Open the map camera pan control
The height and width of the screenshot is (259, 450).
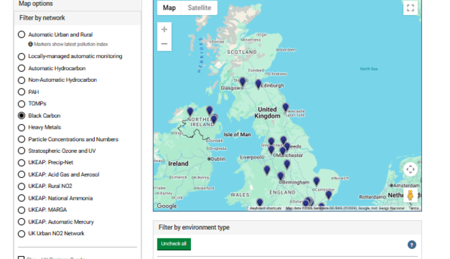tap(410, 170)
